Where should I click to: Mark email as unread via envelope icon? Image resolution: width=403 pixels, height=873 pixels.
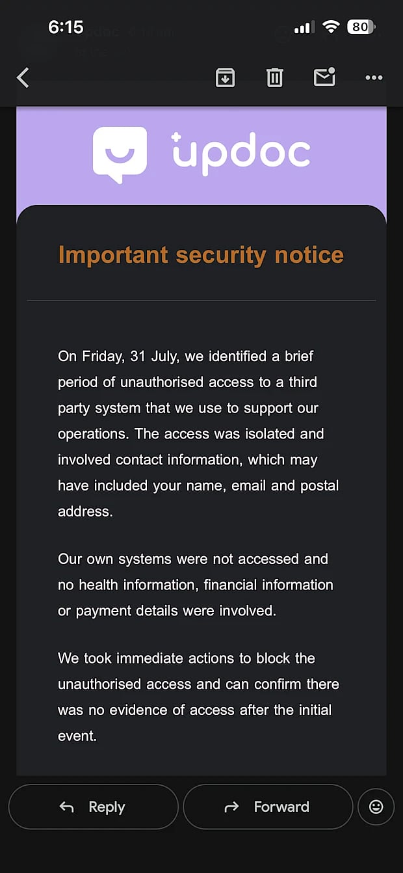coord(324,77)
